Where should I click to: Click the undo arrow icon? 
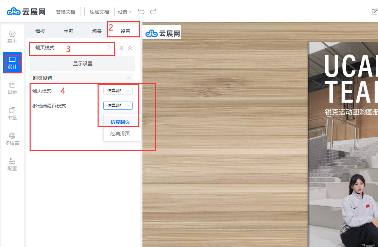141,12
